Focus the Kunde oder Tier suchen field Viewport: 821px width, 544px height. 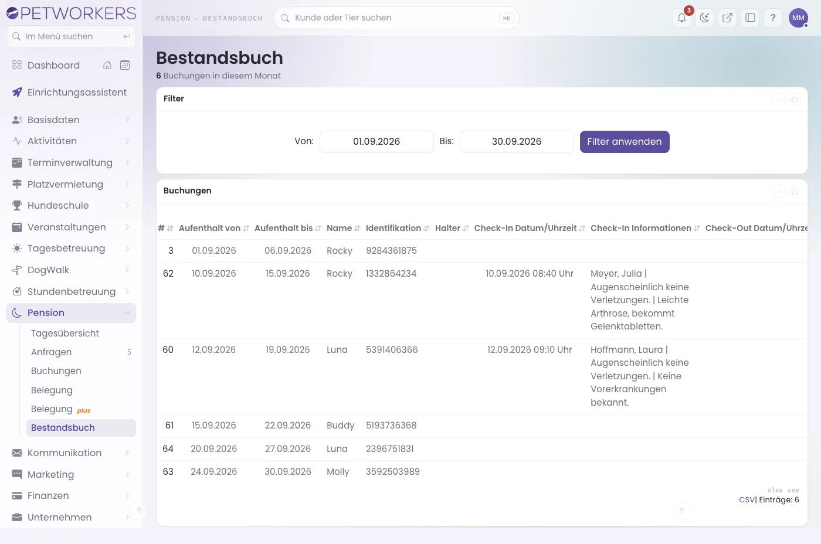pyautogui.click(x=396, y=18)
